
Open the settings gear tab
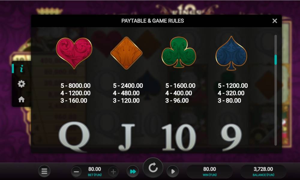[21, 84]
